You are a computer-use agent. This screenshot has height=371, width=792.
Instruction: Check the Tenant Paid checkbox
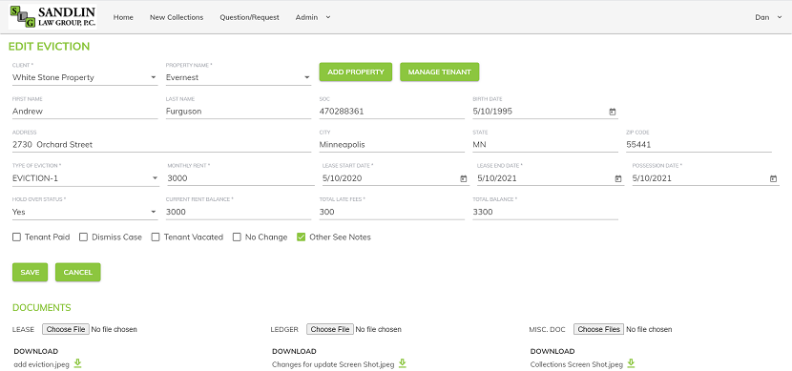pyautogui.click(x=16, y=237)
